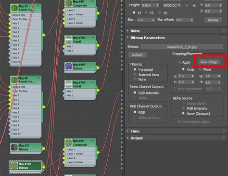Click the H crop height spinner arrows
Image resolution: width=228 pixels, height=176 pixels.
point(219,82)
